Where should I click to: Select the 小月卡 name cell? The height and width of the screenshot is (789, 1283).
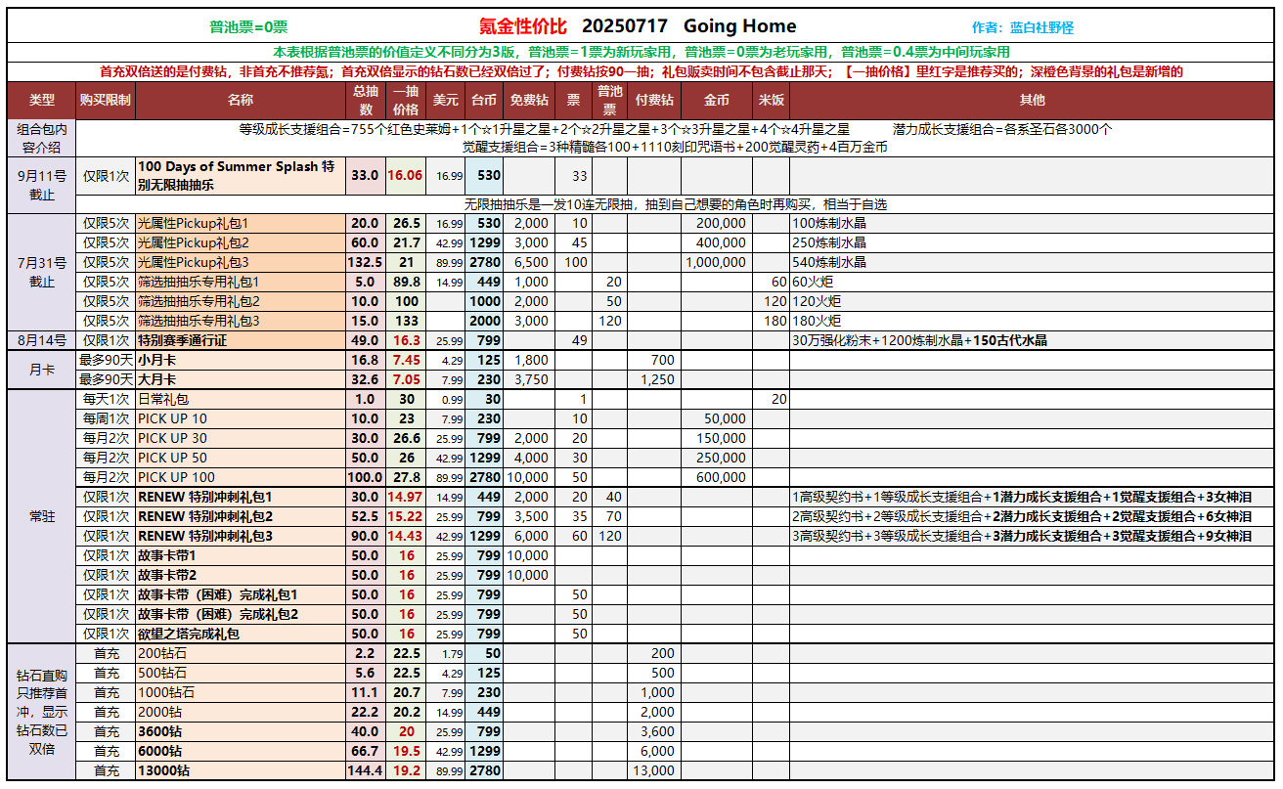241,360
